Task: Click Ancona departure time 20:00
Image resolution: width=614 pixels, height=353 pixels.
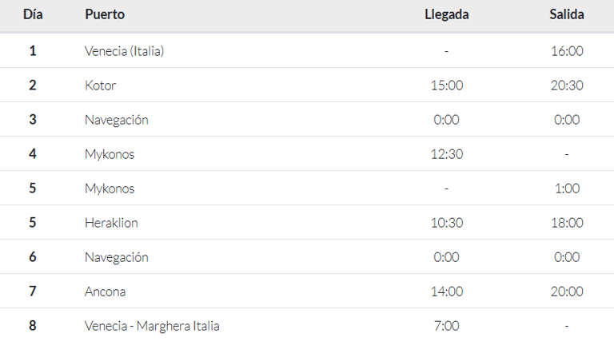Action: pyautogui.click(x=567, y=292)
